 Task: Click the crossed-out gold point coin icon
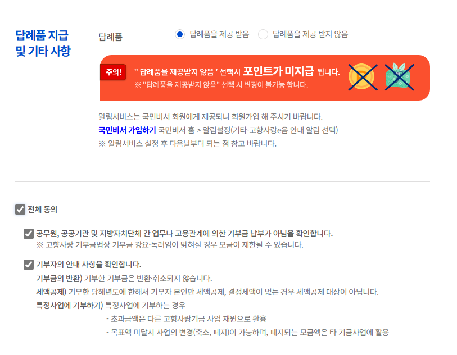click(363, 77)
